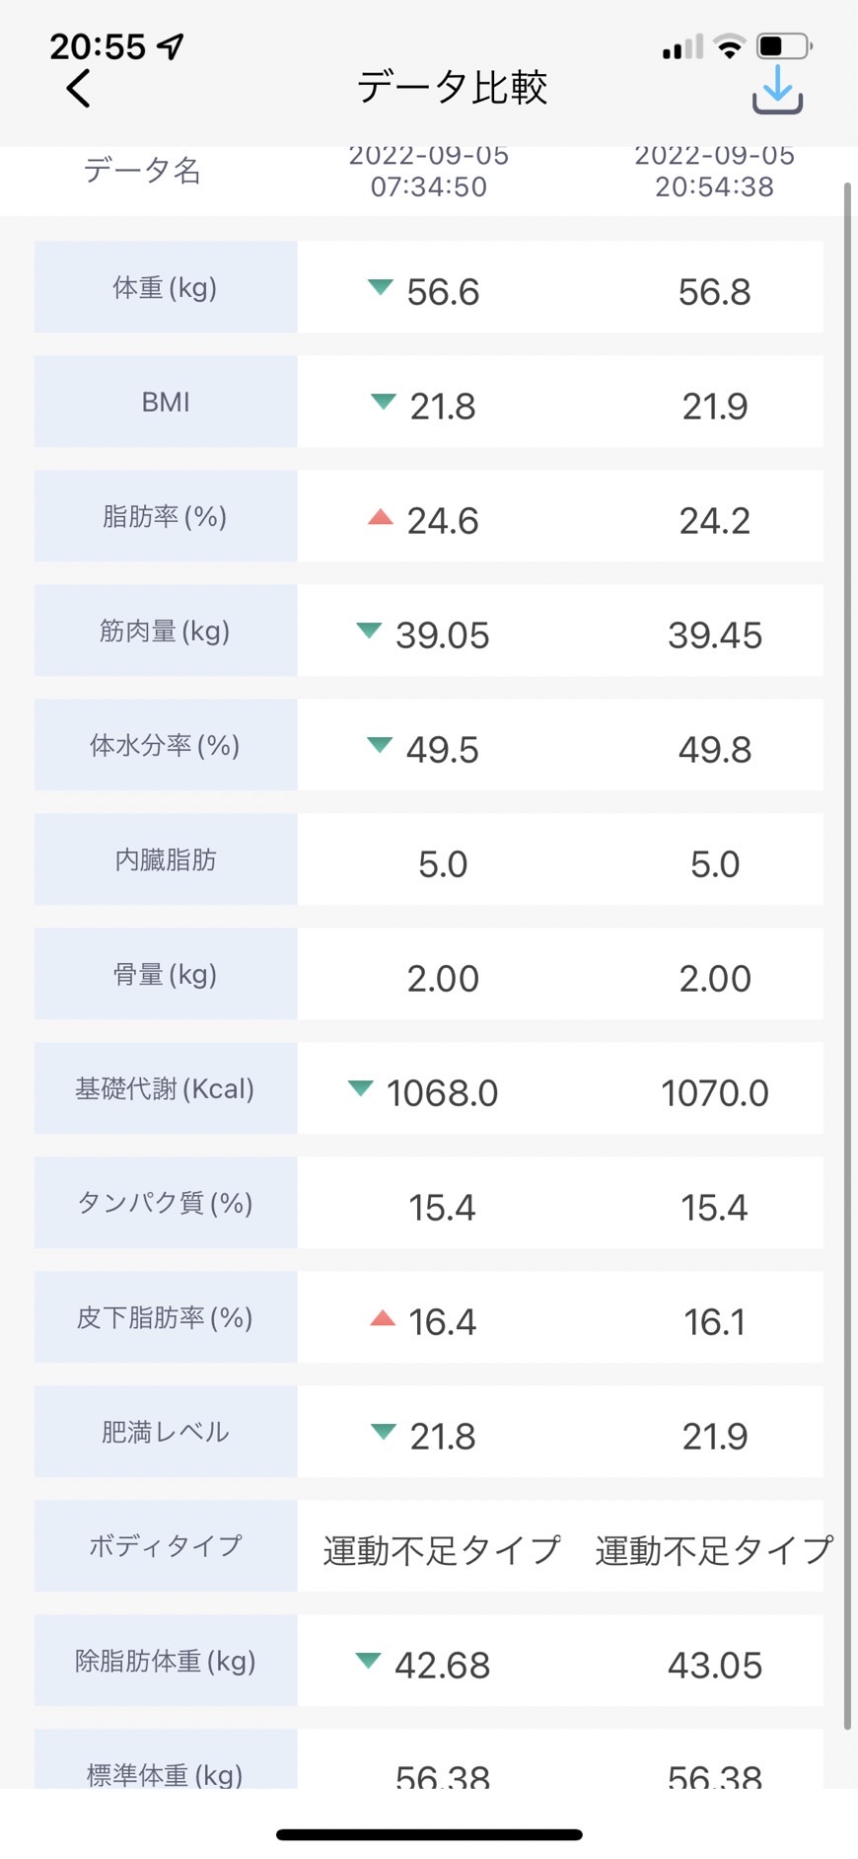Select the 脂肪率 (%) row label
This screenshot has width=858, height=1859.
point(166,516)
